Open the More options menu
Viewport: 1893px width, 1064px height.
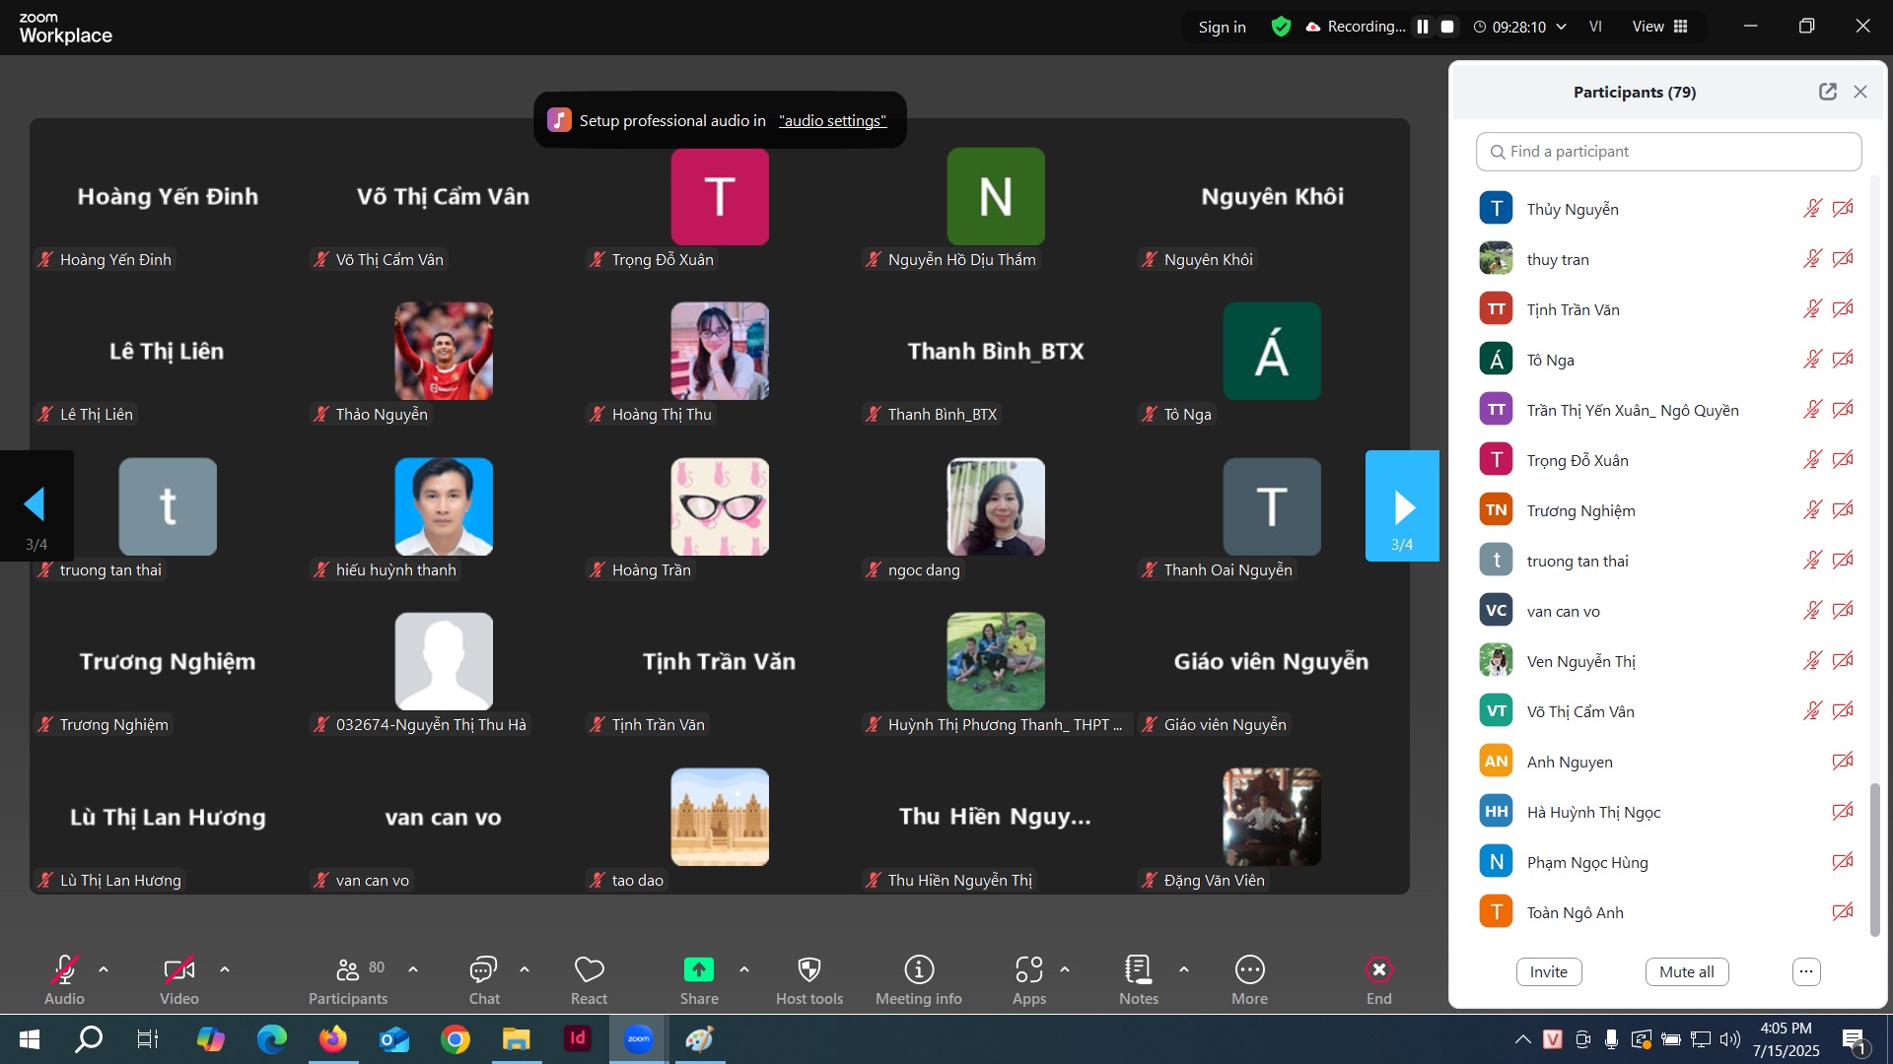[x=1249, y=979]
